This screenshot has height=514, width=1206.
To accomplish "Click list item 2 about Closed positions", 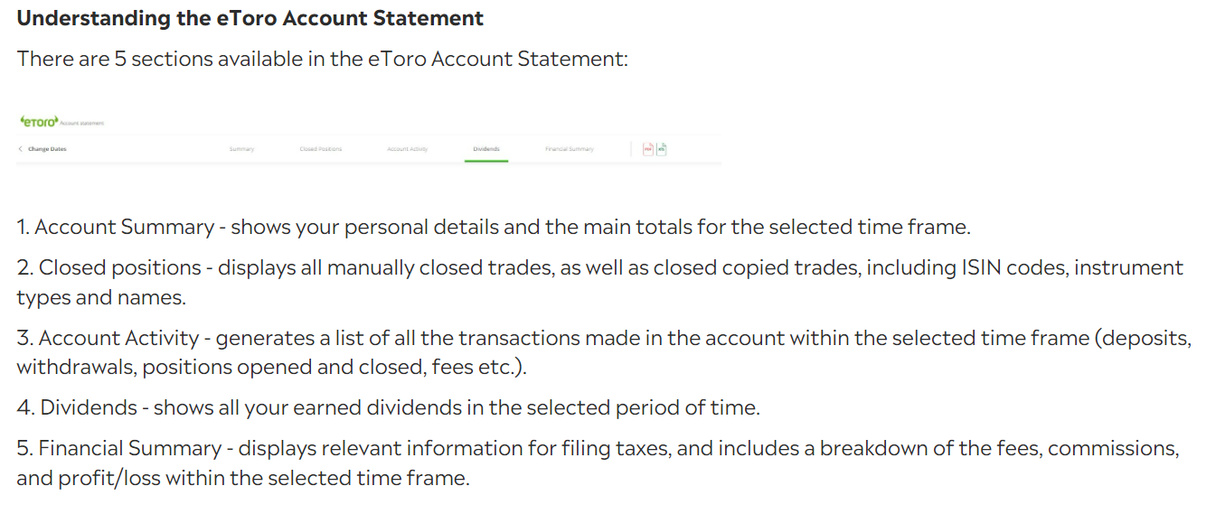I will pyautogui.click(x=599, y=268).
